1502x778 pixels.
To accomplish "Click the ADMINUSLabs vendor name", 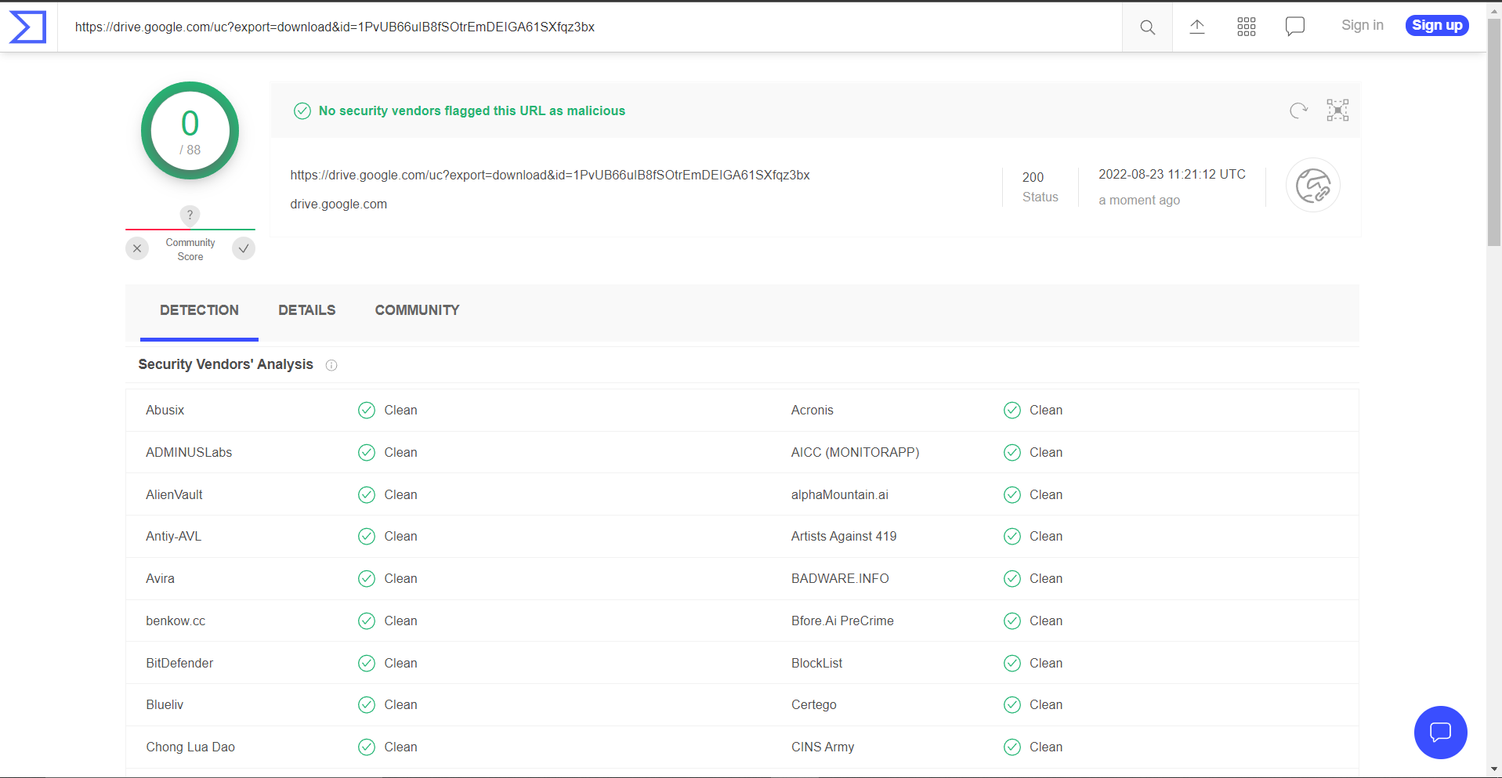I will tap(189, 453).
